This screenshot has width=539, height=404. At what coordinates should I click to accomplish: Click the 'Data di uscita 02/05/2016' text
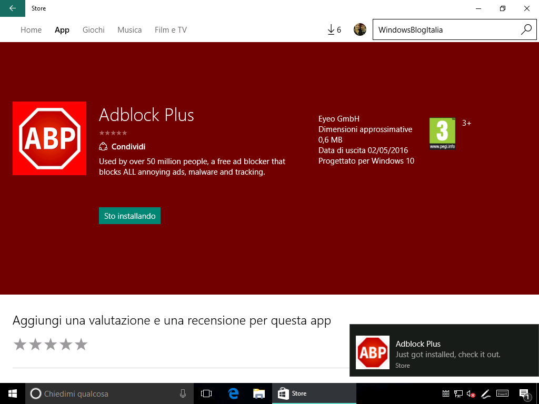363,150
